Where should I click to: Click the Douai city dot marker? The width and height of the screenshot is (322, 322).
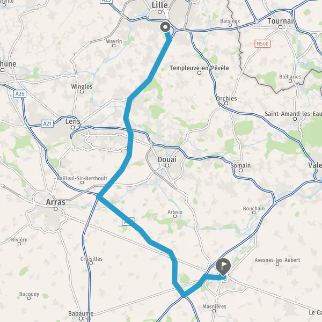(167, 165)
